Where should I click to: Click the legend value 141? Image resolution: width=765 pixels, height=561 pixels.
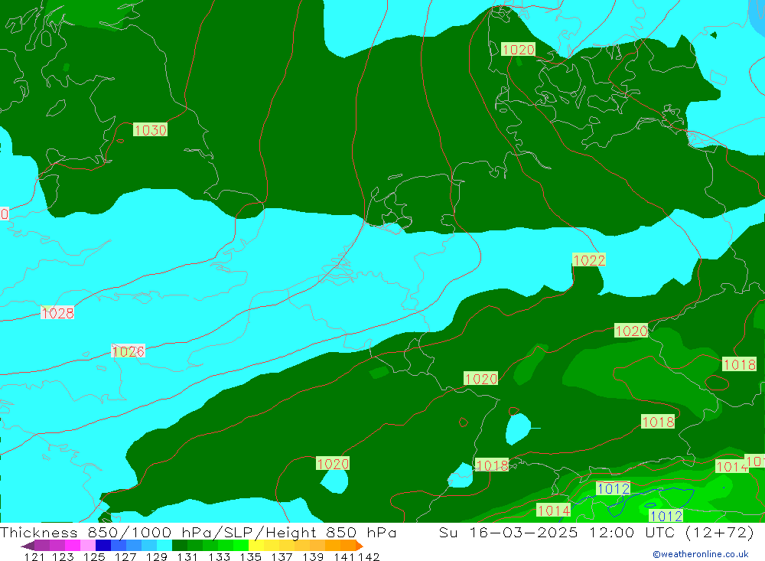[344, 556]
